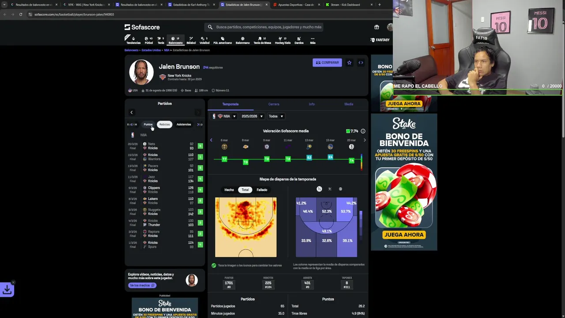Open the NBA competition dropdown
The height and width of the screenshot is (318, 565).
point(225,116)
